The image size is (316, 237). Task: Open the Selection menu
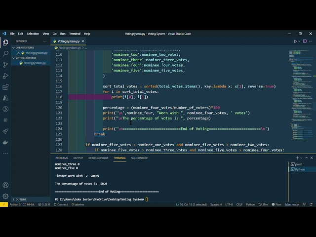pyautogui.click(x=33, y=34)
